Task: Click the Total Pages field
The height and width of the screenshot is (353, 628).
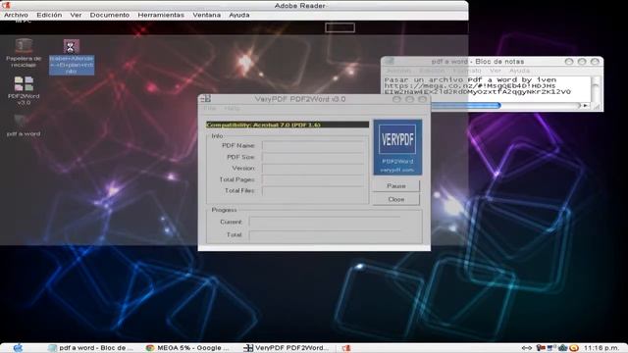Action: 314,179
